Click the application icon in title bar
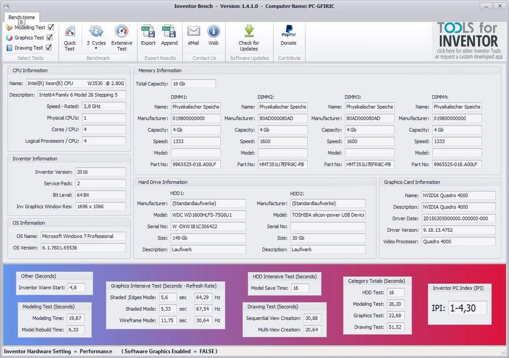The image size is (509, 358). 6,6
